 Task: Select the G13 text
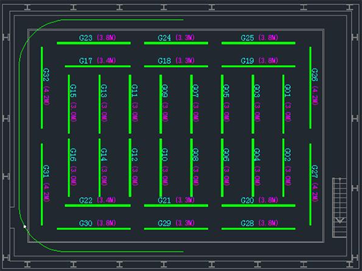click(104, 91)
